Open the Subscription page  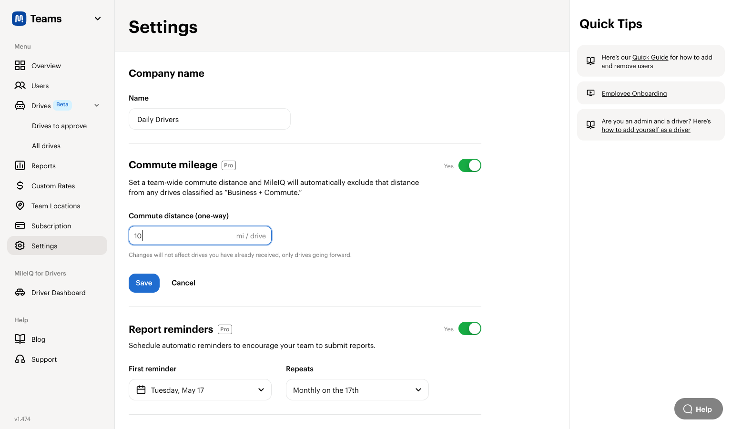[57, 226]
